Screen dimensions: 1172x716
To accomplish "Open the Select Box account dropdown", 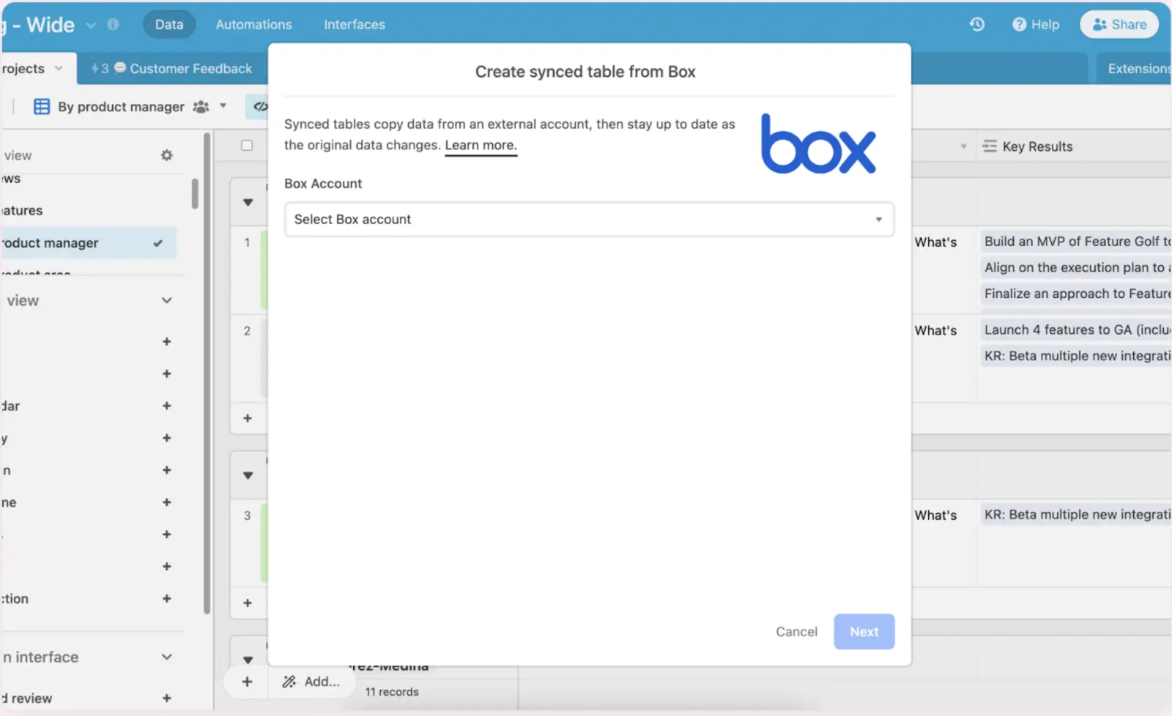I will point(589,220).
